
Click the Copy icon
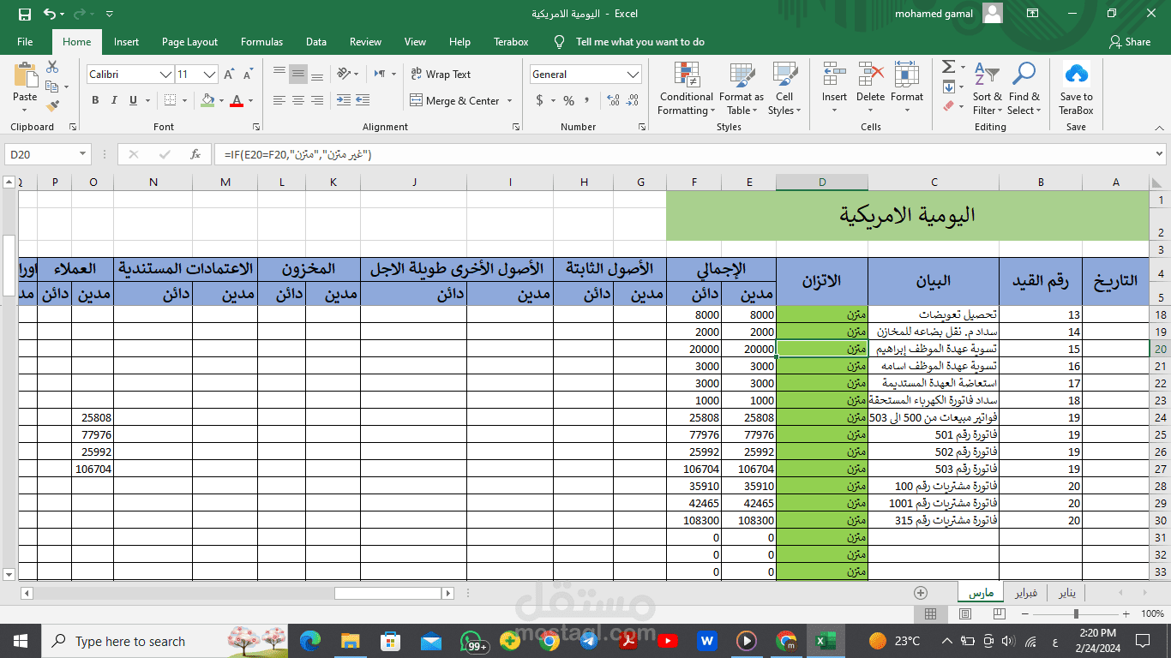click(x=52, y=87)
